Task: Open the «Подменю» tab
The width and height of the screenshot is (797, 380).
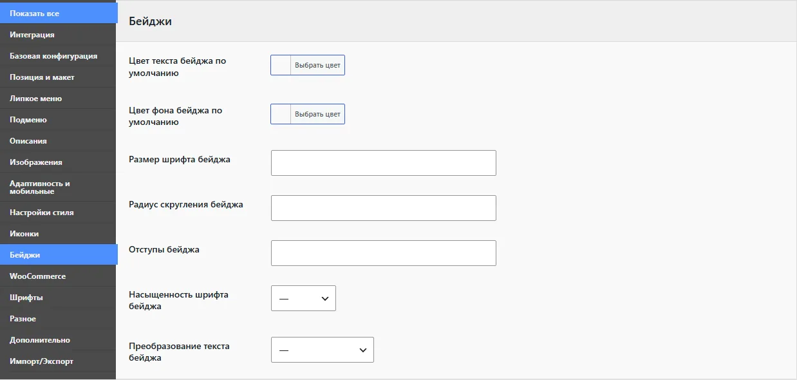Action: click(x=58, y=120)
